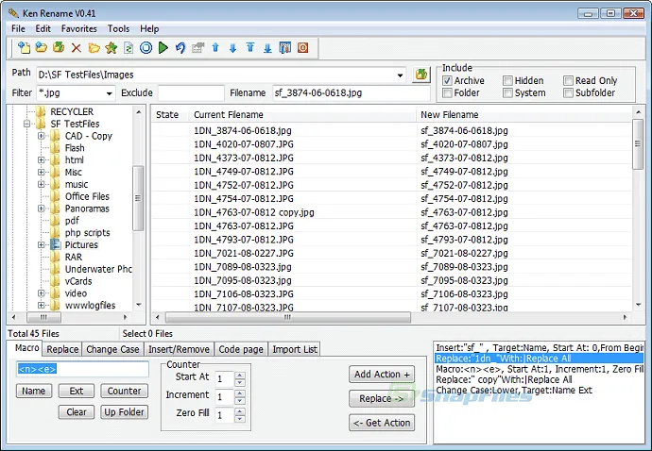This screenshot has width=652, height=451.
Task: Click the move-to-bottom arrow toolbar icon
Action: point(267,47)
